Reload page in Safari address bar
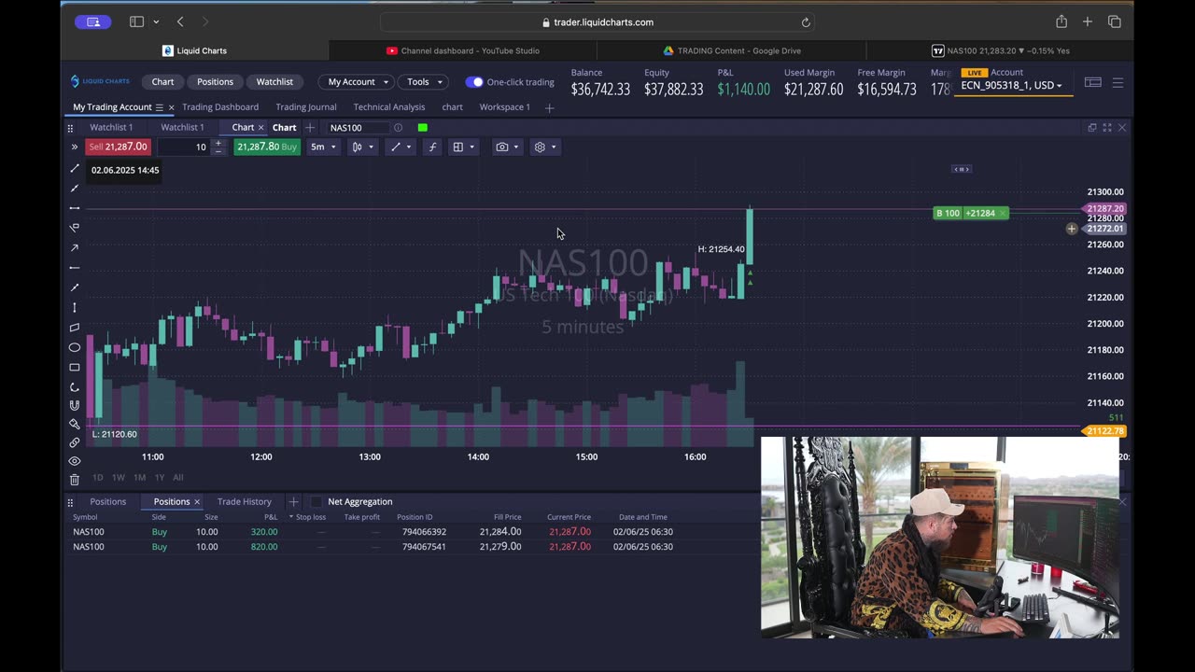 point(806,22)
